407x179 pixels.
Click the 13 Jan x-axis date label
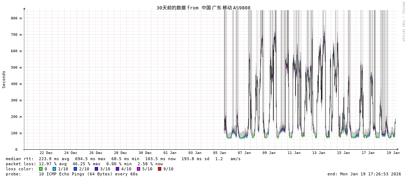click(x=318, y=153)
